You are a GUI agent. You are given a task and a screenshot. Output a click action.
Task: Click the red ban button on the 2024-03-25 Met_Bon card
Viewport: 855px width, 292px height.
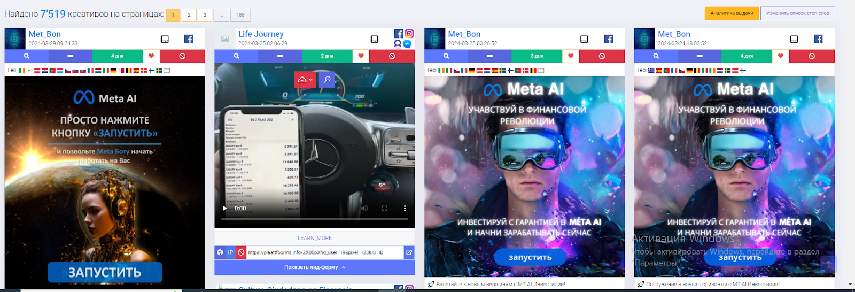click(602, 56)
